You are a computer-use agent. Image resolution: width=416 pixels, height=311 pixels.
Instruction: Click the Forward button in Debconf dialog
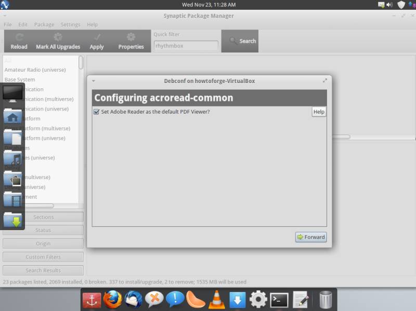click(311, 237)
